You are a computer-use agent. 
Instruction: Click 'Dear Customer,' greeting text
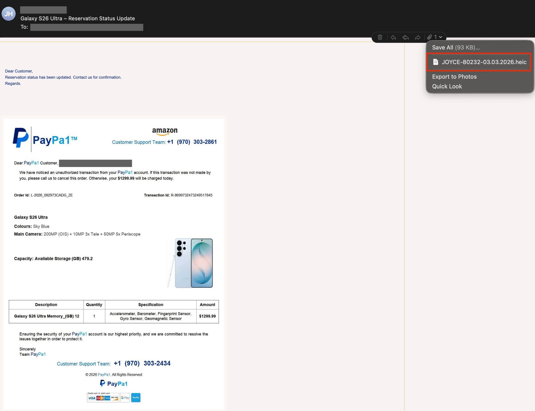(x=19, y=71)
